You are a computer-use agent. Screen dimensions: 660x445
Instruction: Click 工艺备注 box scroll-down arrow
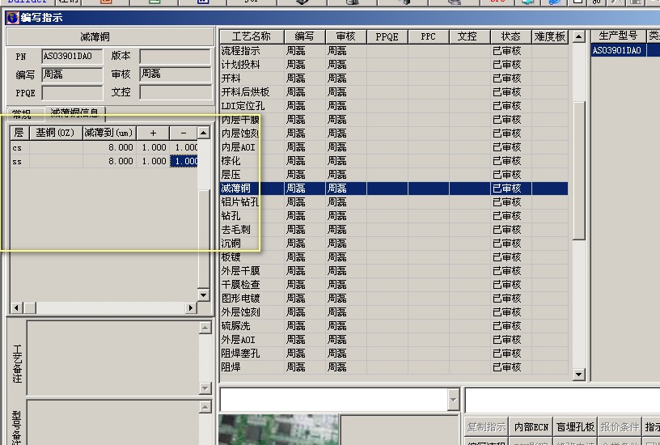tap(205, 388)
